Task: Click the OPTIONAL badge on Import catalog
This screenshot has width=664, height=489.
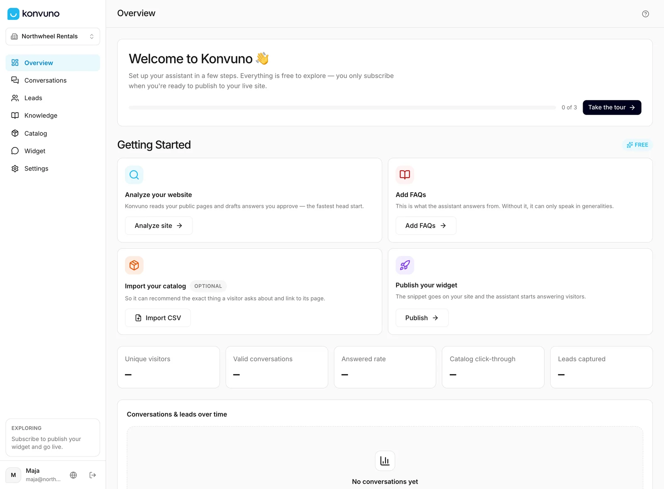Action: point(208,286)
